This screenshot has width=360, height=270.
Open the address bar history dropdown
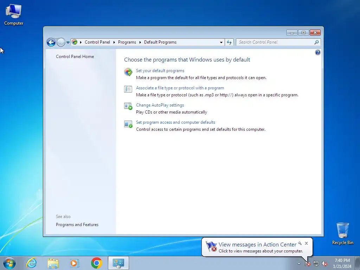(221, 42)
